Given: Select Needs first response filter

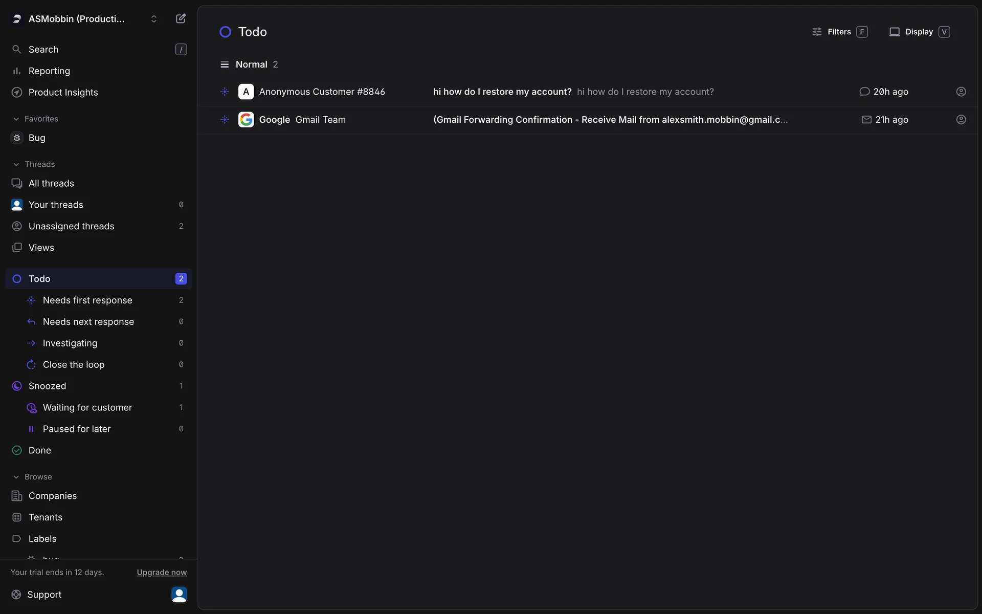Looking at the screenshot, I should (87, 300).
